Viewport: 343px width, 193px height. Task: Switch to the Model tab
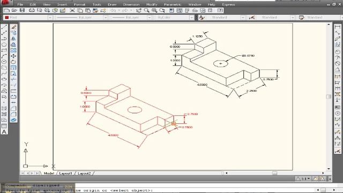coord(49,173)
